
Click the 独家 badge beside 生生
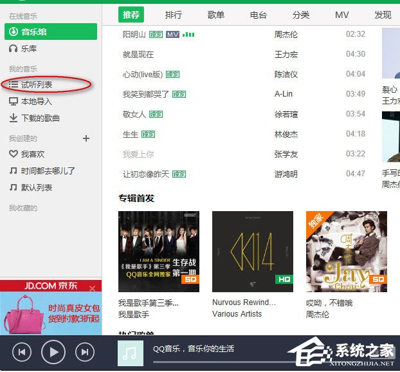coord(148,135)
